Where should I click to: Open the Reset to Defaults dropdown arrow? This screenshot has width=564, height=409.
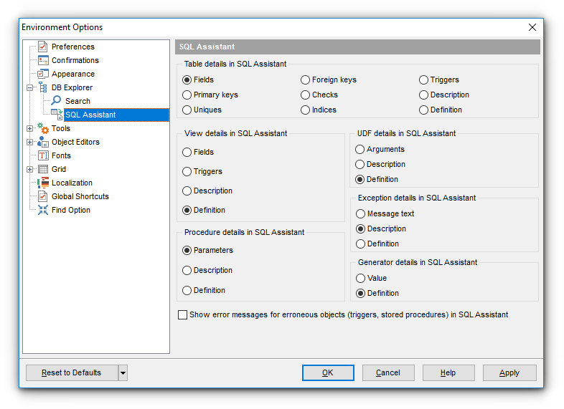(123, 372)
